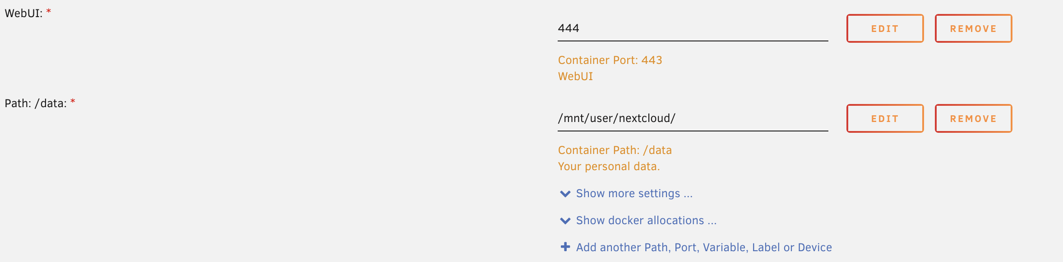Click orange 'WebUI' description under container port

(x=575, y=77)
